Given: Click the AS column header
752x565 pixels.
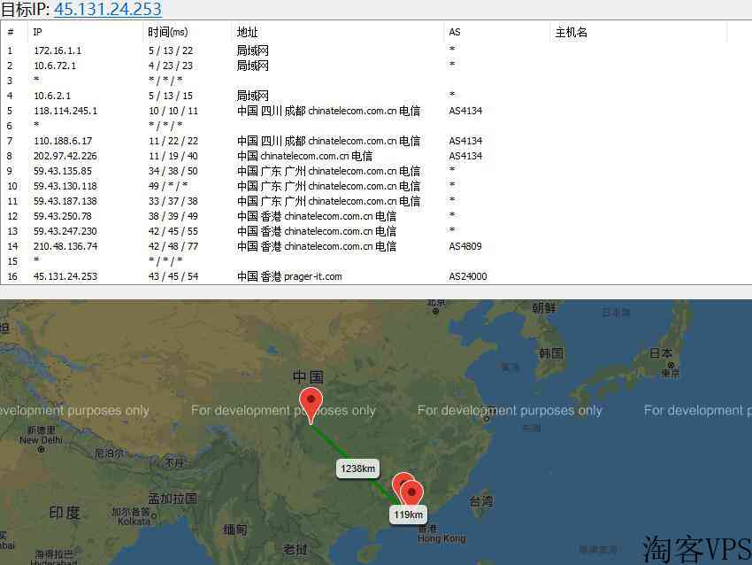Looking at the screenshot, I should (x=455, y=32).
